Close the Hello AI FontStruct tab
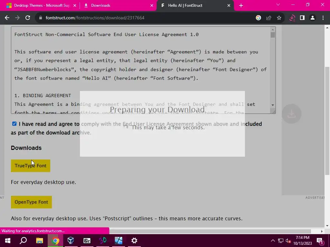Screen dimensions: 330x247 [229, 6]
